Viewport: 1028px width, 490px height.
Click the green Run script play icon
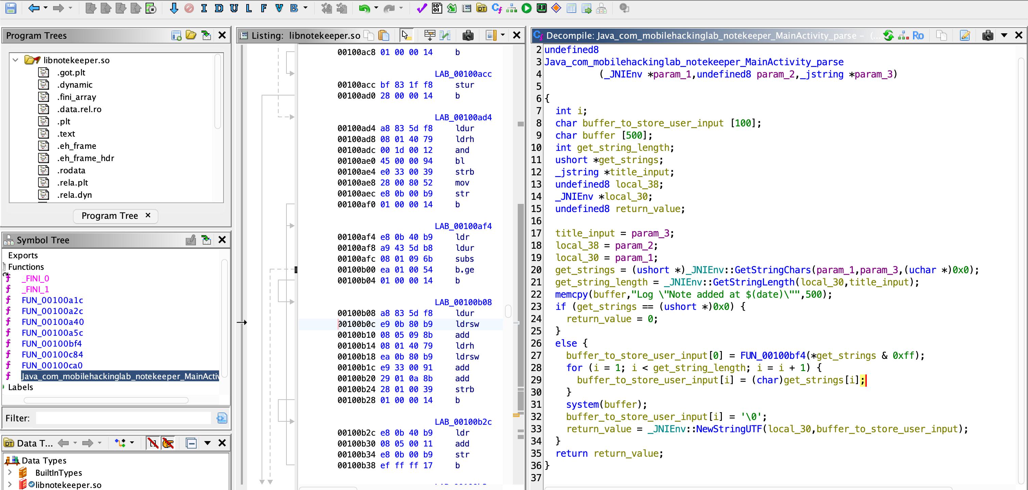[526, 8]
